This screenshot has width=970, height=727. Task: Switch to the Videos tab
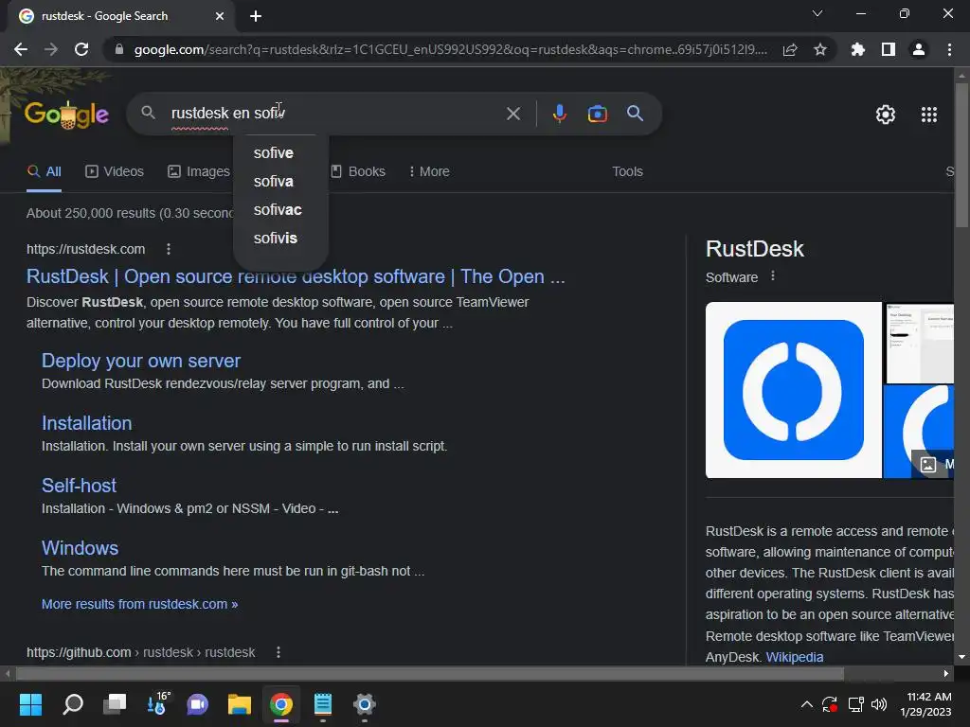tap(115, 171)
